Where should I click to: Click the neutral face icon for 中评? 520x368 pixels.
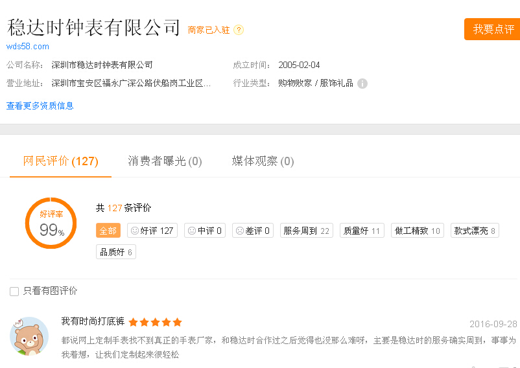tap(191, 231)
